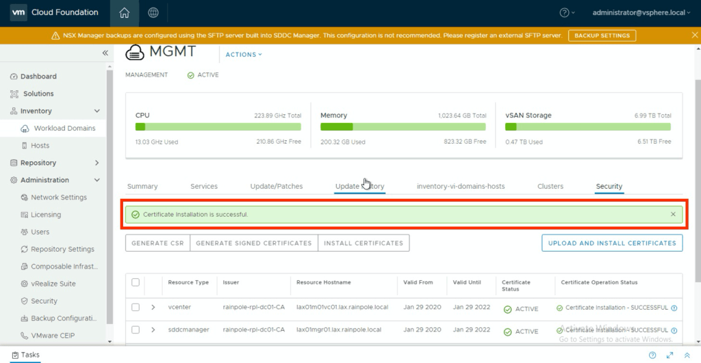Open Network Settings in sidebar

(59, 198)
